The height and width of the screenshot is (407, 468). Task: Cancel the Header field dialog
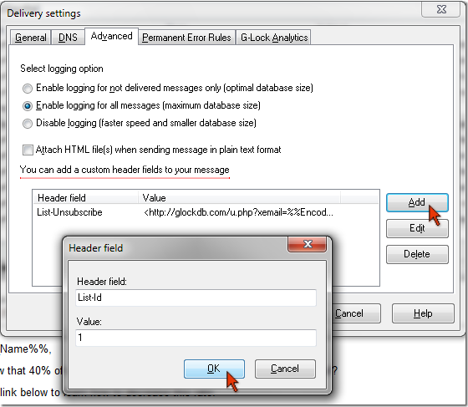pyautogui.click(x=285, y=369)
